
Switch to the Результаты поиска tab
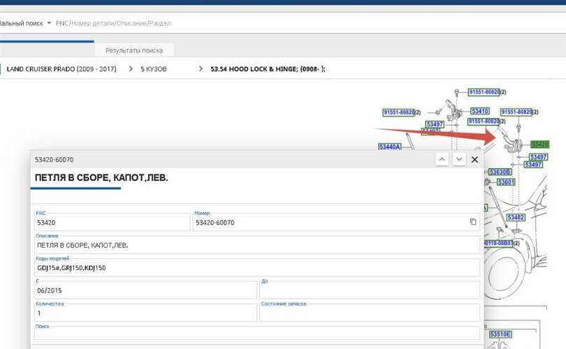(134, 50)
